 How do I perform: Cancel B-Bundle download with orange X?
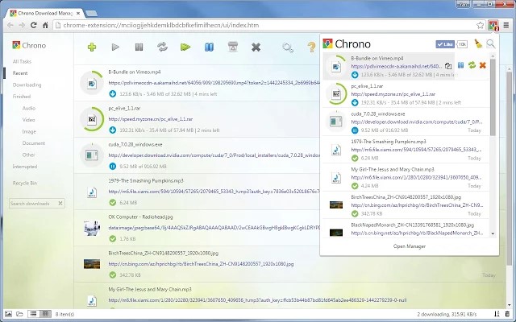(x=482, y=65)
